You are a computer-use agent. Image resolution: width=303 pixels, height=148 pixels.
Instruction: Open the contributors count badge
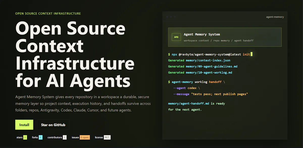click(x=57, y=137)
